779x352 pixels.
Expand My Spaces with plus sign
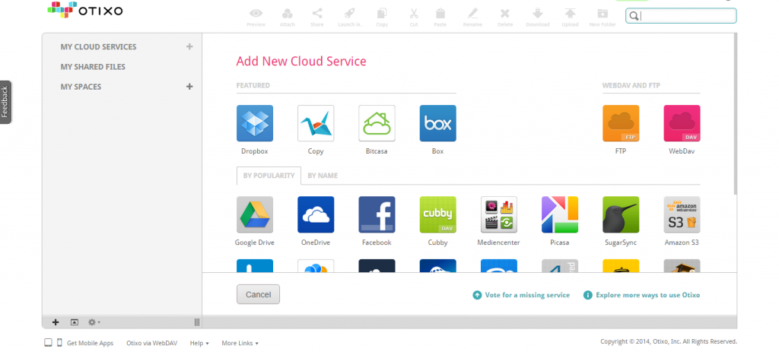189,87
